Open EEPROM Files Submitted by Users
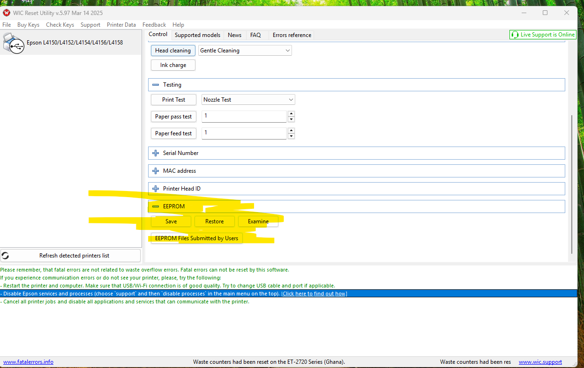Viewport: 584px width, 368px height. click(x=197, y=238)
